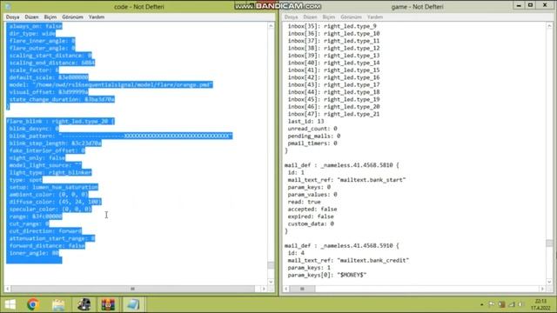Open Biçim menu in code window

coord(50,17)
